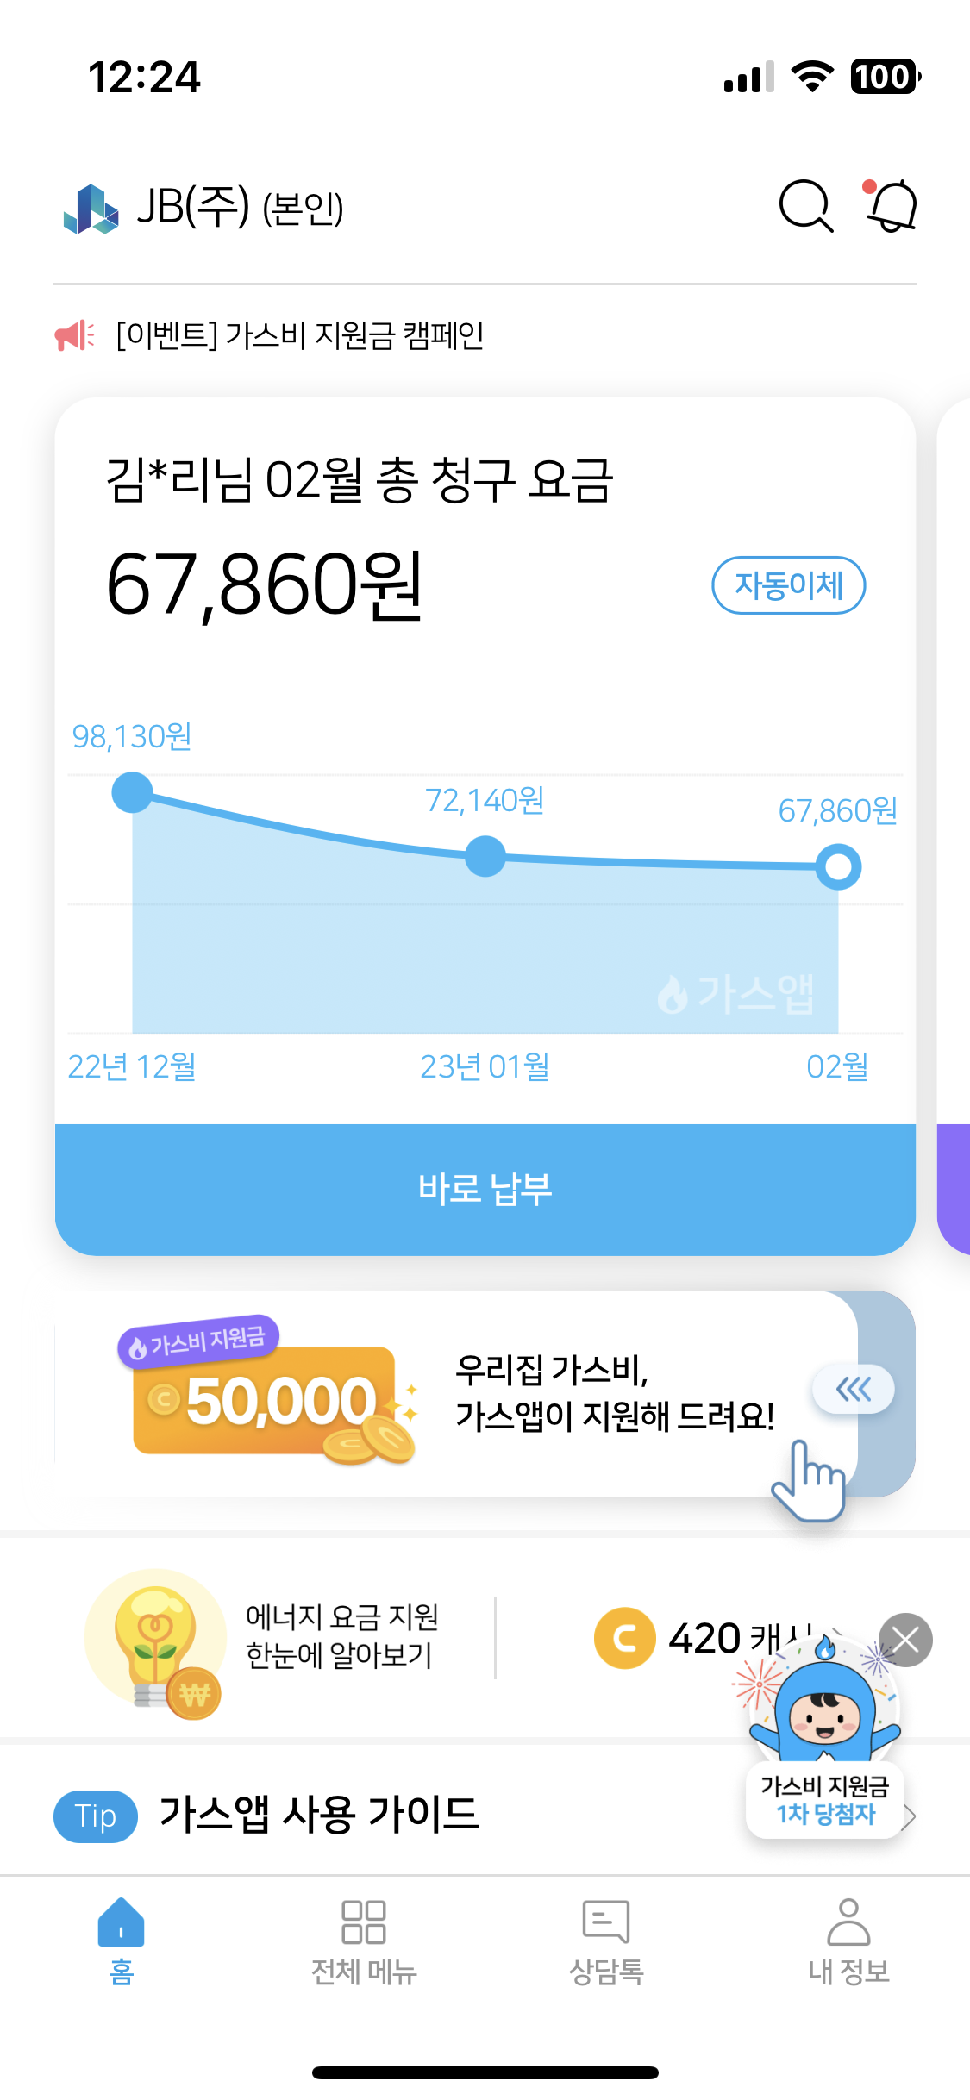Select the 23년 01월 chart data point
970x2100 pixels.
(x=485, y=856)
